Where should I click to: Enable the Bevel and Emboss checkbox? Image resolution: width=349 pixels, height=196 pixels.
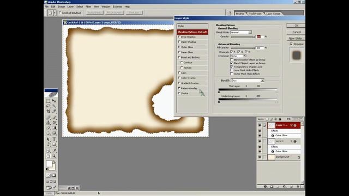pos(179,57)
